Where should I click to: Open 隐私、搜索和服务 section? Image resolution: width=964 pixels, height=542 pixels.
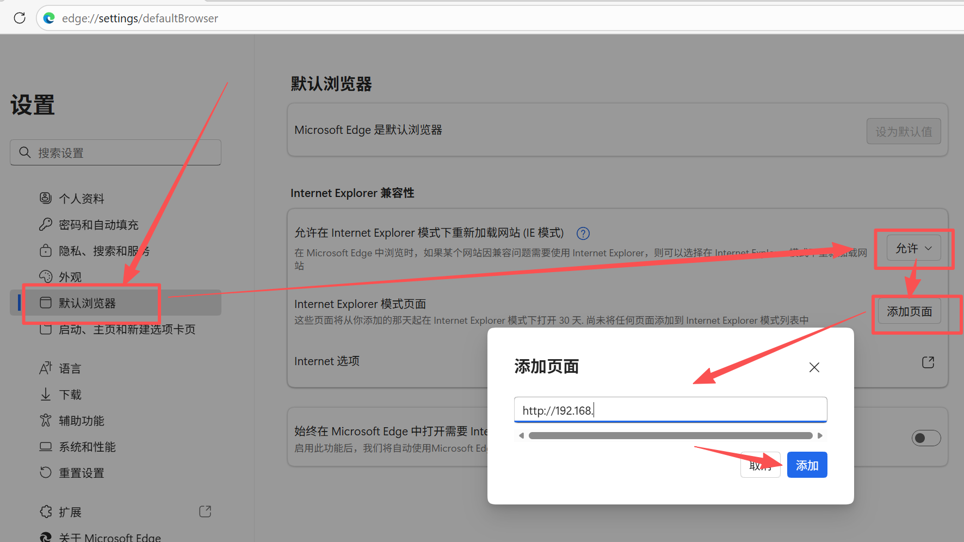(104, 251)
